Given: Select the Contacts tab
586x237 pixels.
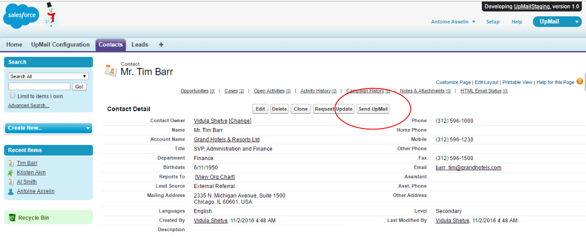Looking at the screenshot, I should 110,45.
